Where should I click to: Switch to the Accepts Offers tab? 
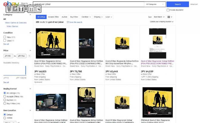click(53, 17)
